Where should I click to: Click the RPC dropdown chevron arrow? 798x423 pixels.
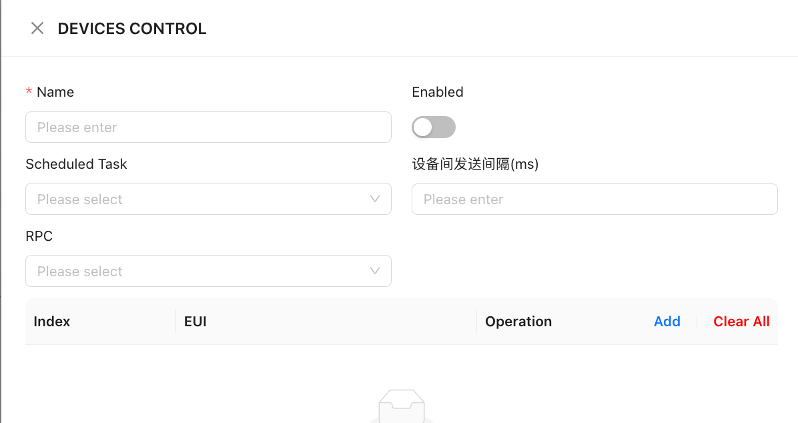pyautogui.click(x=375, y=271)
